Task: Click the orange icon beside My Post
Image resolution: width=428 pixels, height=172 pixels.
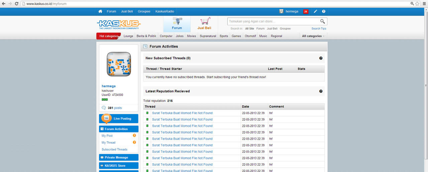Action: 134,136
